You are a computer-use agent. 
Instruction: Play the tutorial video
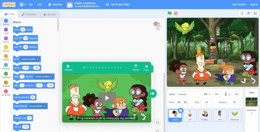tap(107, 98)
